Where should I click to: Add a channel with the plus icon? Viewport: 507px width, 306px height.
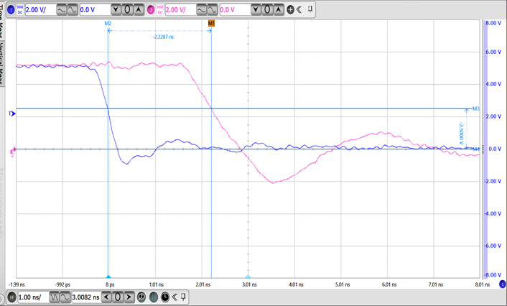[x=290, y=10]
